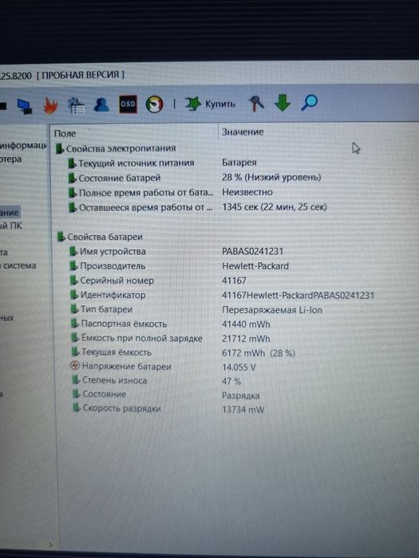This screenshot has height=558, width=419.
Task: Open the OSD panel icon
Action: pyautogui.click(x=128, y=104)
